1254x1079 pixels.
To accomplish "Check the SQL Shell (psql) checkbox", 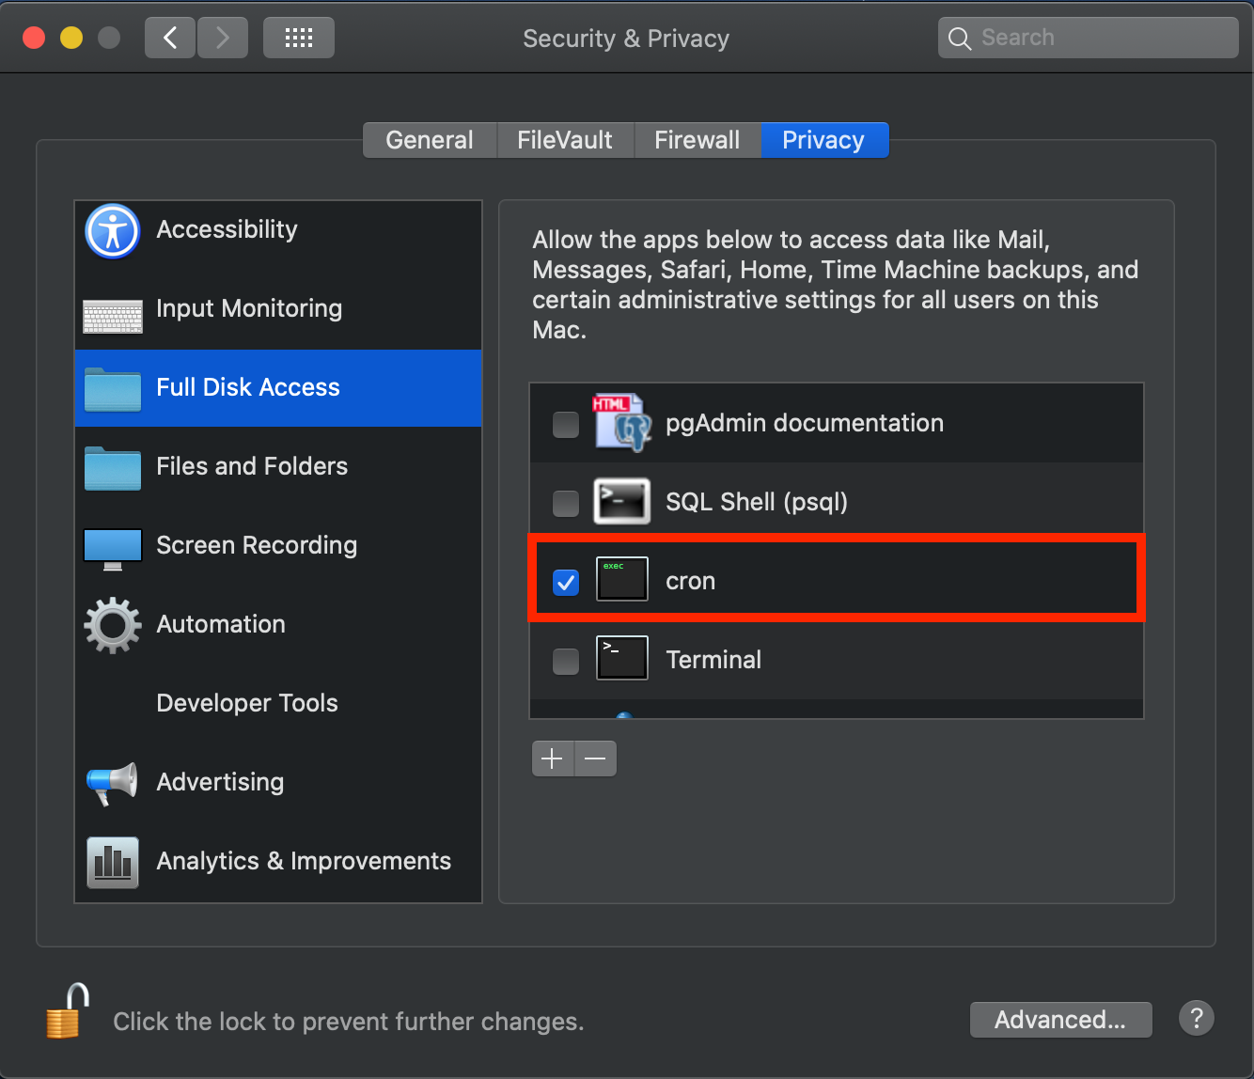I will [566, 504].
